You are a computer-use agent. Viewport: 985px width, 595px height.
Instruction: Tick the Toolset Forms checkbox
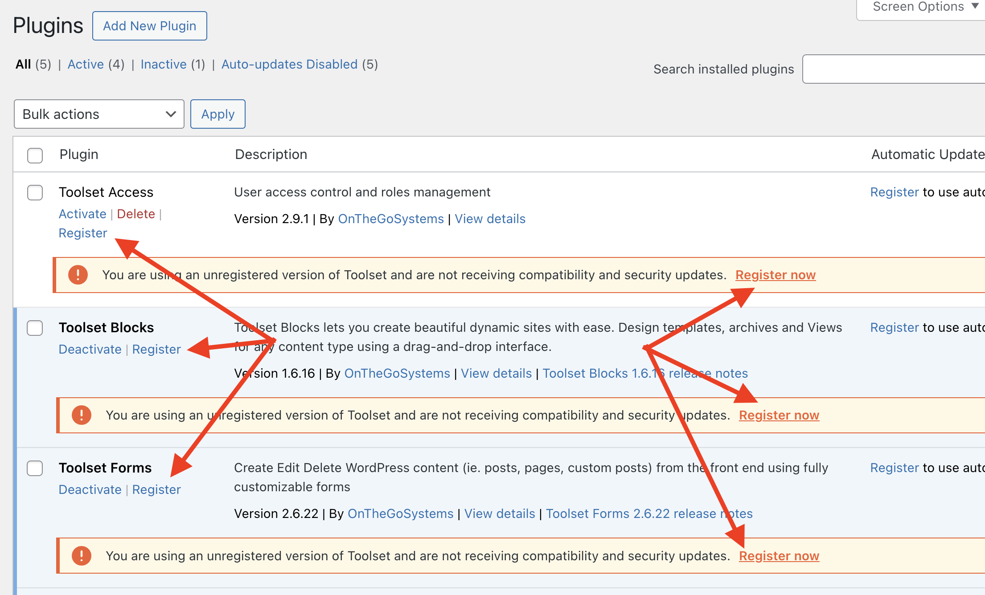(35, 469)
